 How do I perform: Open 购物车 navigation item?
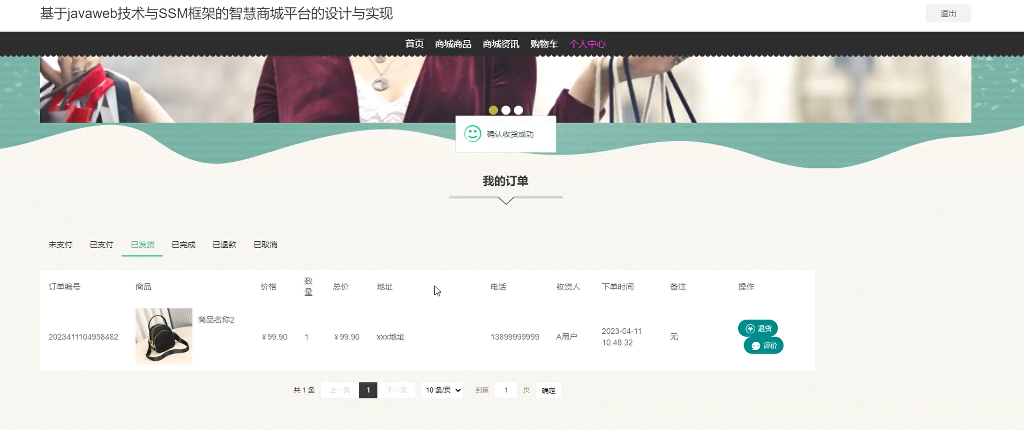pos(544,44)
